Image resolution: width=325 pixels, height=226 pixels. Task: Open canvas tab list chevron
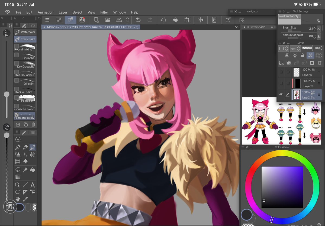pos(236,27)
